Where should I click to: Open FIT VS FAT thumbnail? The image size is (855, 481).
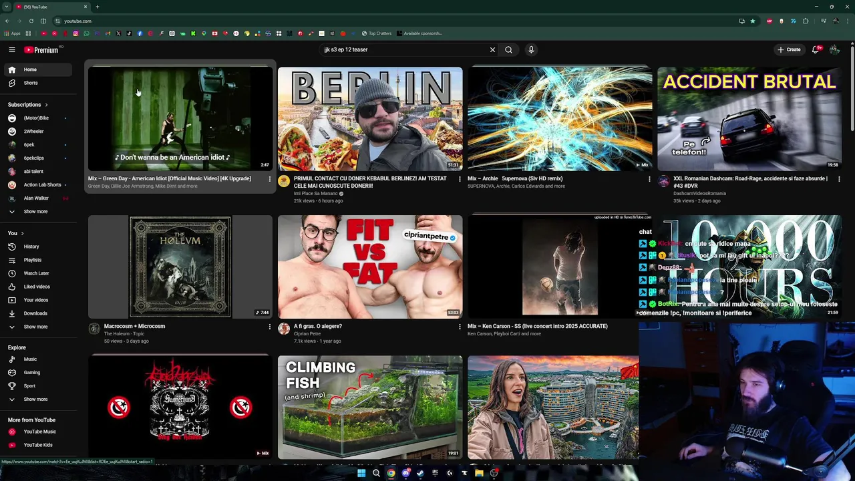(370, 267)
